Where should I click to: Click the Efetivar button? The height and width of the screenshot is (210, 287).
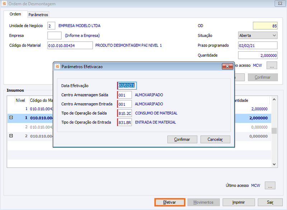point(170,202)
